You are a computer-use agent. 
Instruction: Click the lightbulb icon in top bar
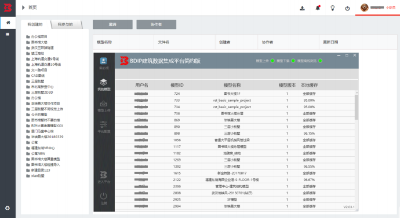click(x=333, y=8)
